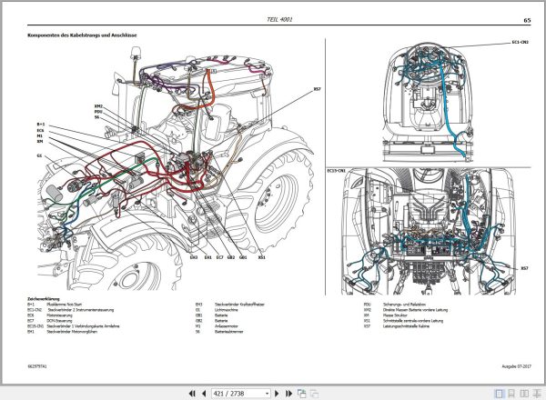Click the "Anlassermotor" legend entry
Image resolution: width=546 pixels, height=400 pixels.
227,326
